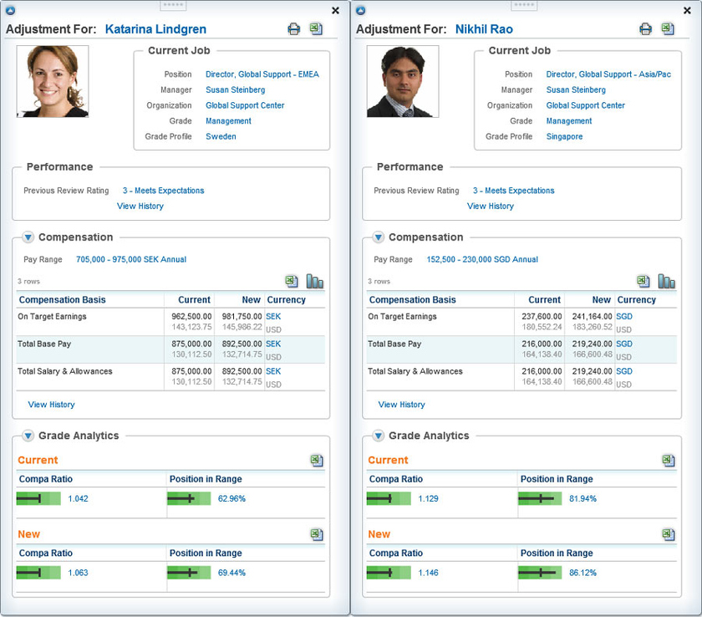Click Katarina's Current Compa Ratio gauge bar
The image size is (702, 617).
38,498
